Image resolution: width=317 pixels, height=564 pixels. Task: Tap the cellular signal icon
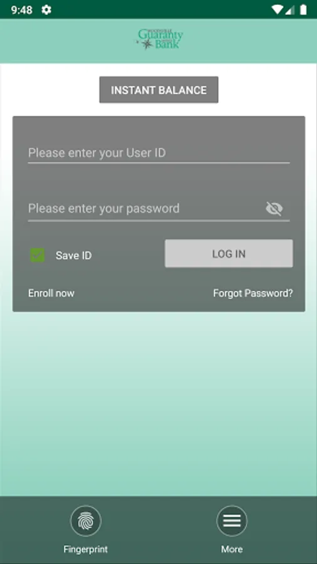click(290, 9)
